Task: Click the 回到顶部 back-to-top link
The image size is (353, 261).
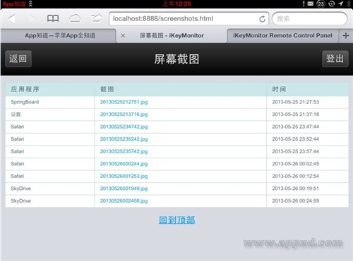Action: [176, 220]
